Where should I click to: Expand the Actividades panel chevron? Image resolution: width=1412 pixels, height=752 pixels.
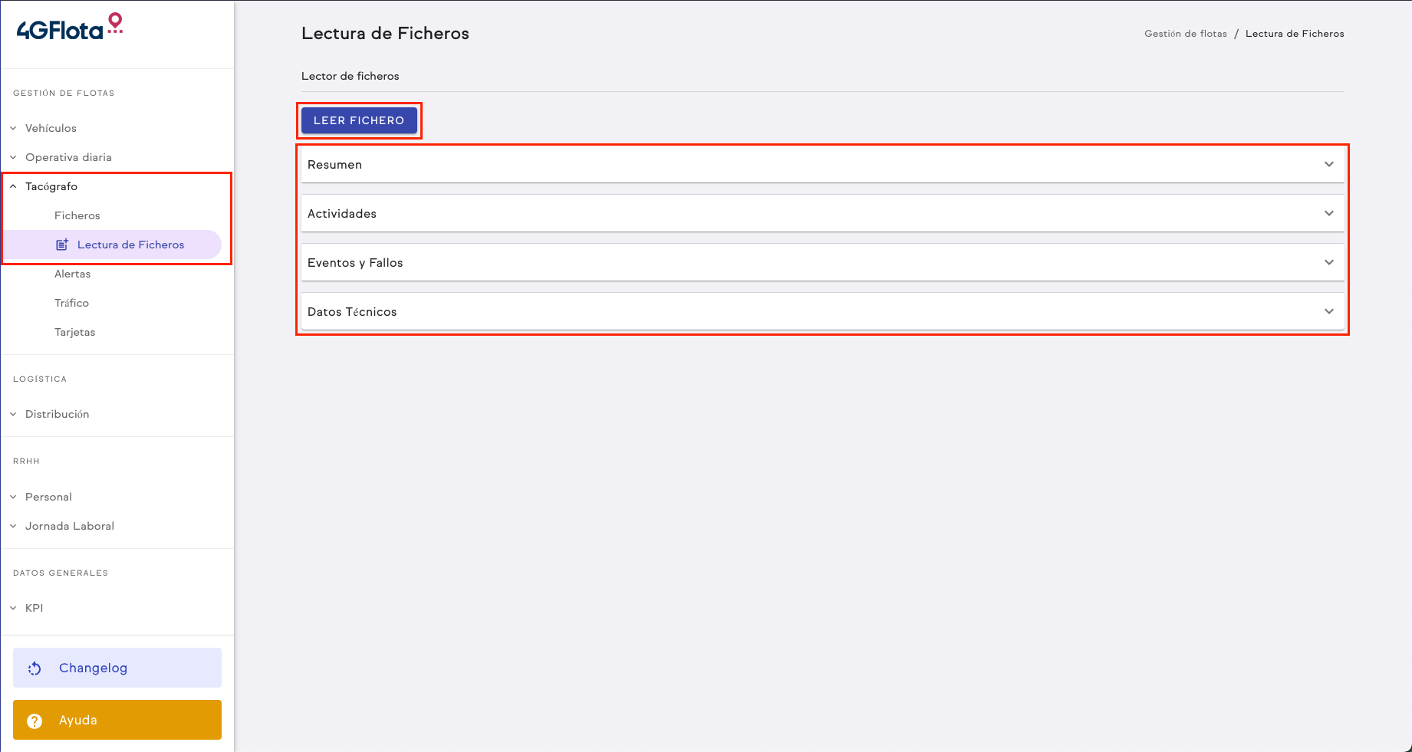pyautogui.click(x=1328, y=214)
